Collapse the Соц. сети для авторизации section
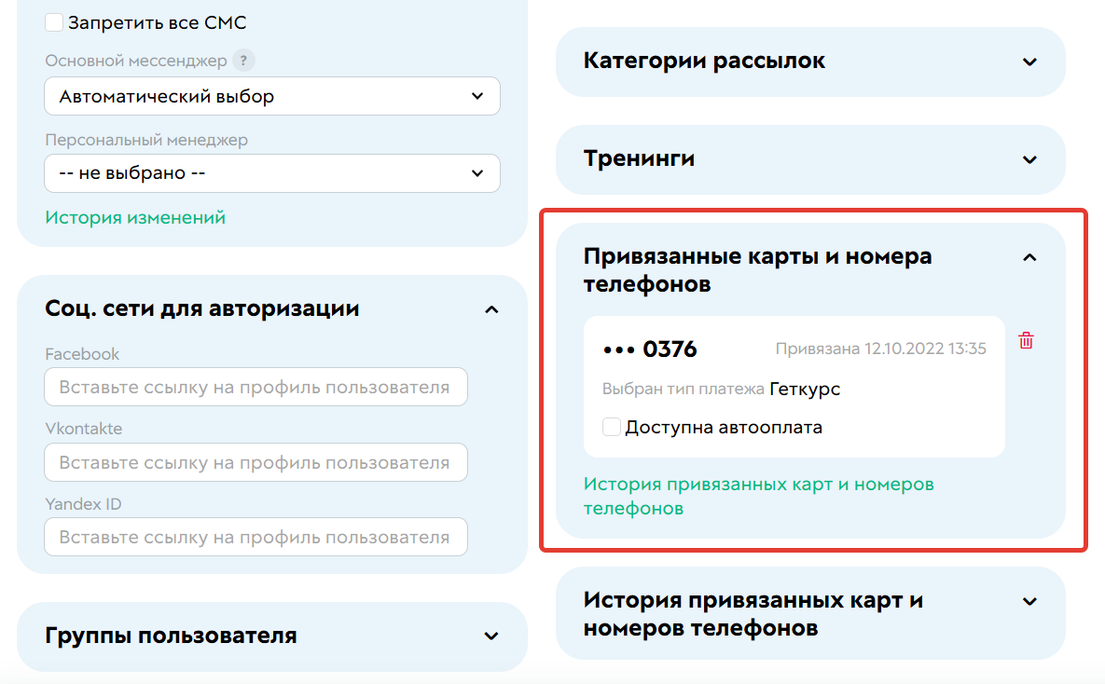 (x=490, y=308)
